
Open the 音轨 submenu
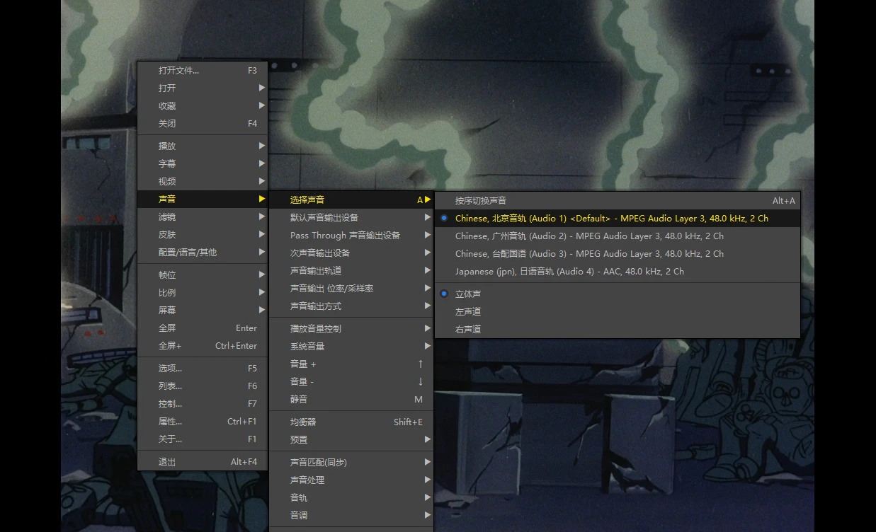[x=351, y=497]
